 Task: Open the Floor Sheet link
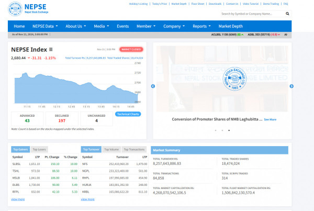click(197, 4)
